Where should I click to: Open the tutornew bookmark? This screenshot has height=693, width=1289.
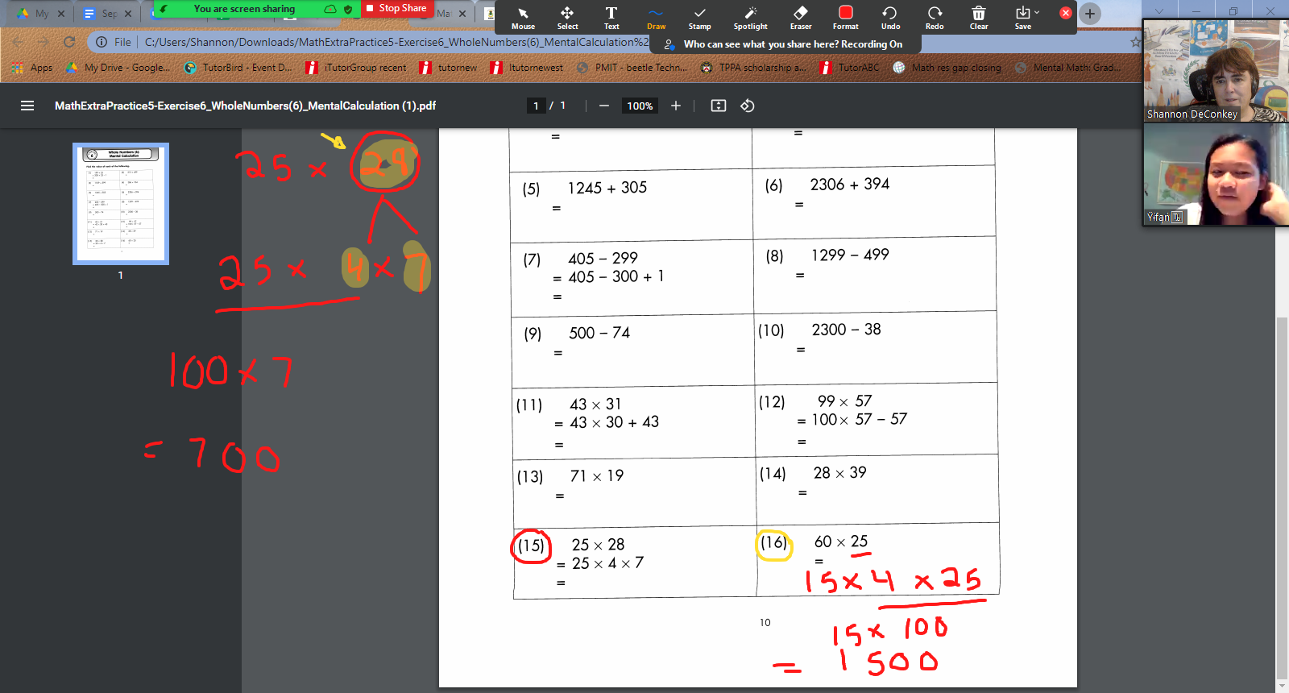(448, 68)
